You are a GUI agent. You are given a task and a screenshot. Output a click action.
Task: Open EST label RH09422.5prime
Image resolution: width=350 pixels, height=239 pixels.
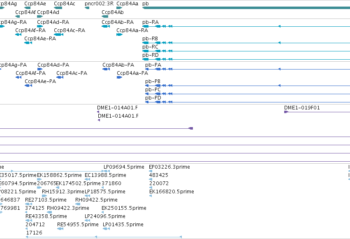click(96, 200)
